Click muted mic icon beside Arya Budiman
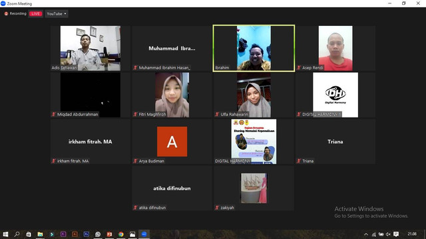426x239 pixels. (135, 161)
